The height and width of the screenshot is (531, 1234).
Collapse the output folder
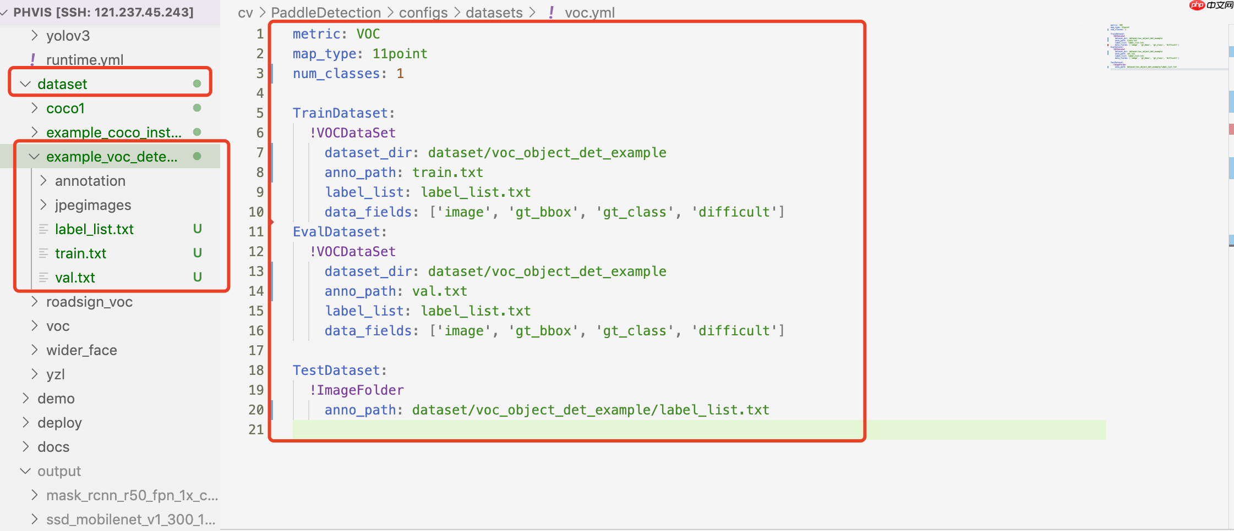25,471
